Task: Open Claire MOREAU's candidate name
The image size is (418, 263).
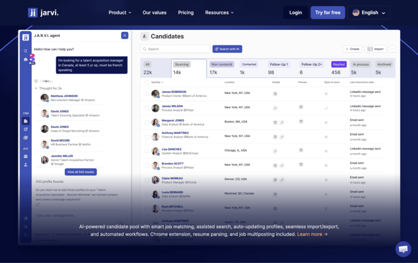Action: (x=172, y=178)
